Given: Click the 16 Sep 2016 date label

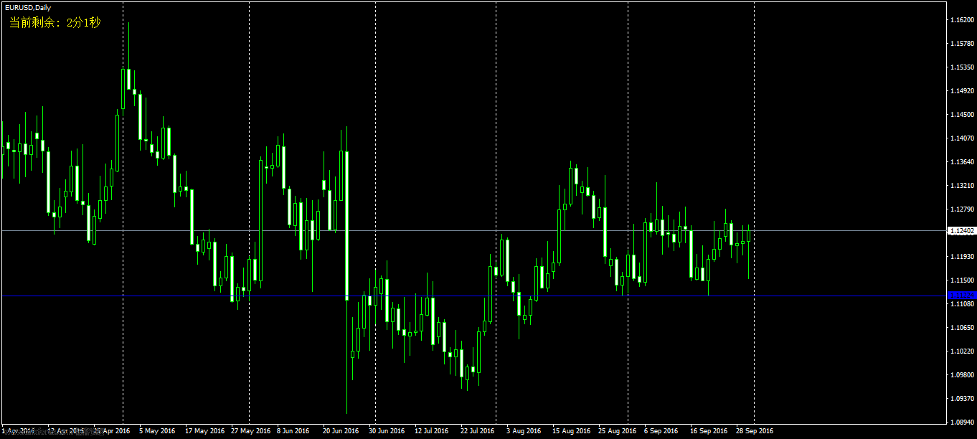Looking at the screenshot, I should pyautogui.click(x=709, y=432).
